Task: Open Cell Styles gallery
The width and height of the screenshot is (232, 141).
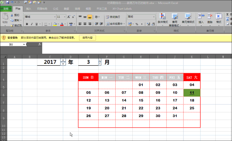Action: (188, 20)
